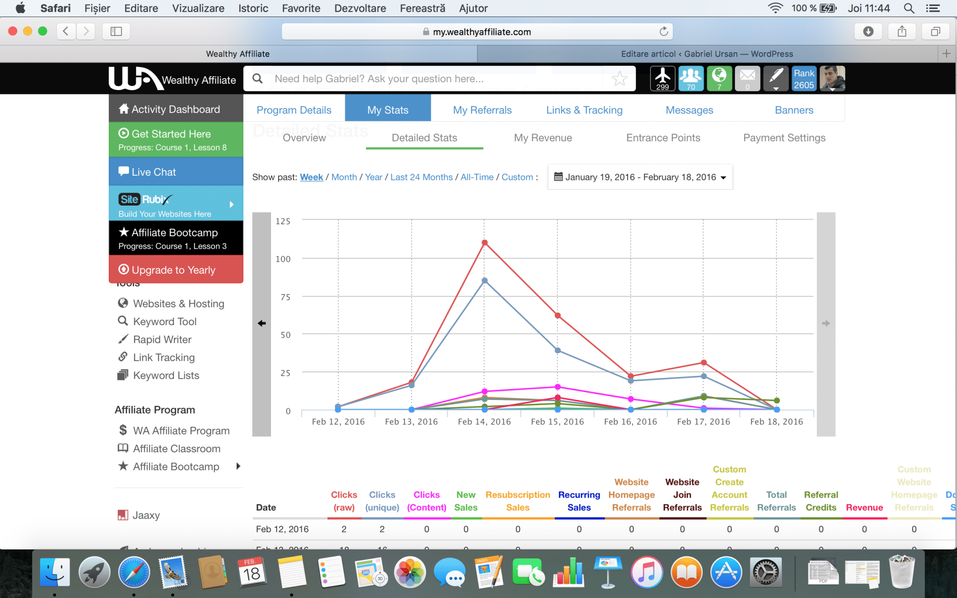The image size is (957, 598).
Task: Open Launchpad from the Dock
Action: (x=94, y=572)
